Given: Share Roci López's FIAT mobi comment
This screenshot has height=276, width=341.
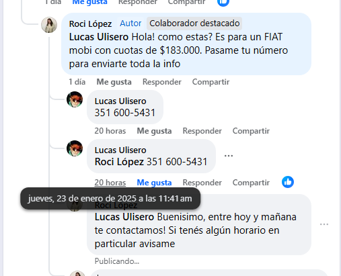Looking at the screenshot, I should [x=211, y=82].
